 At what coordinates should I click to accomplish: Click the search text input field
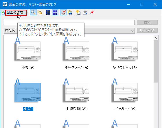tap(69, 22)
